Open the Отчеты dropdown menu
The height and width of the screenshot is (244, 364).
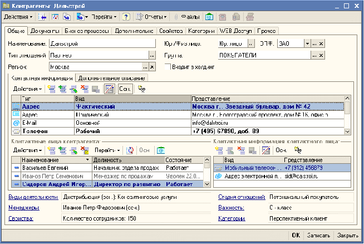tap(151, 17)
